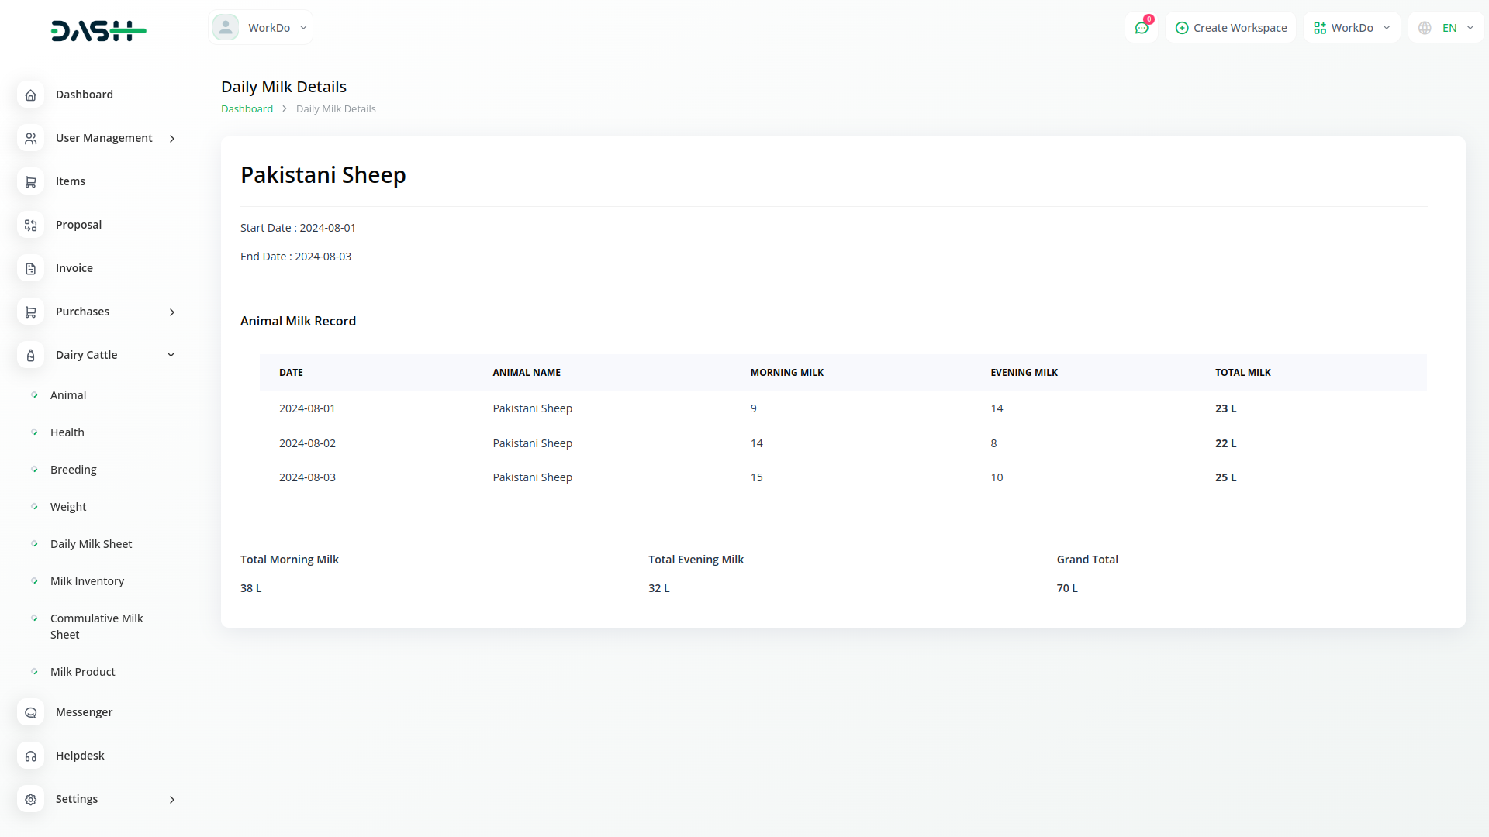The width and height of the screenshot is (1489, 837).
Task: Expand the Purchases submenu chevron
Action: tap(172, 312)
